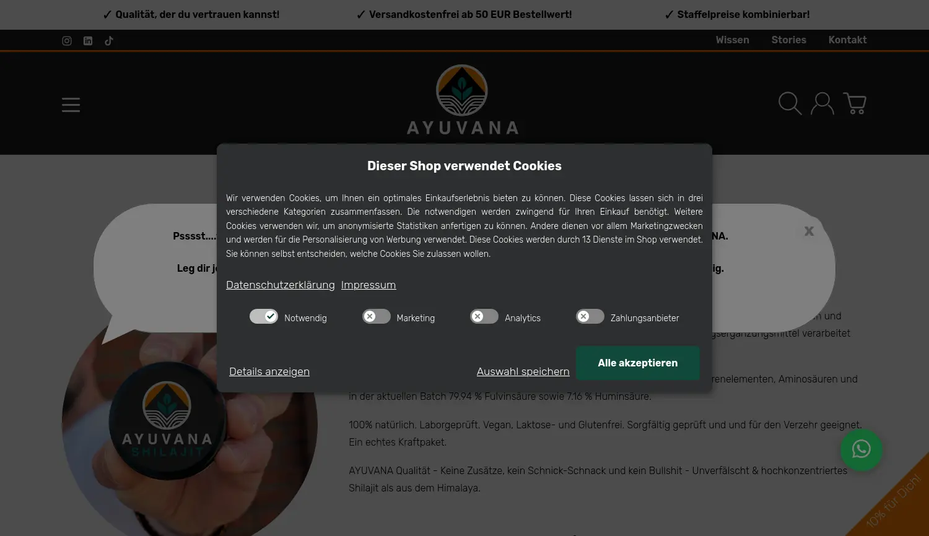The height and width of the screenshot is (536, 929).
Task: Open the Instagram profile icon
Action: pyautogui.click(x=67, y=41)
